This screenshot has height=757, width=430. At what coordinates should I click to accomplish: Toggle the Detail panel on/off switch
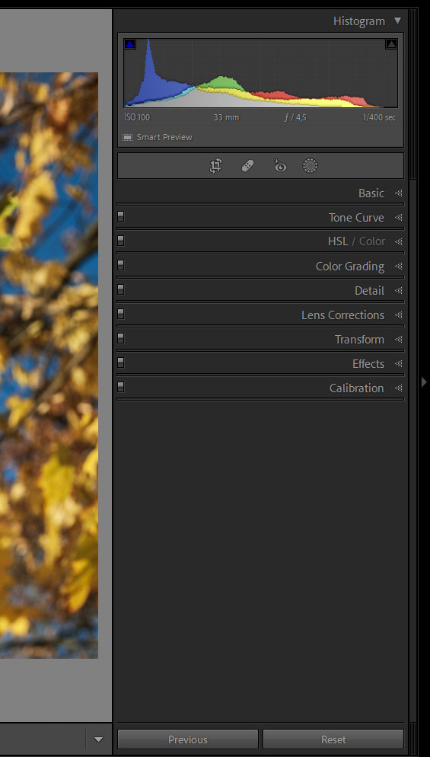121,289
